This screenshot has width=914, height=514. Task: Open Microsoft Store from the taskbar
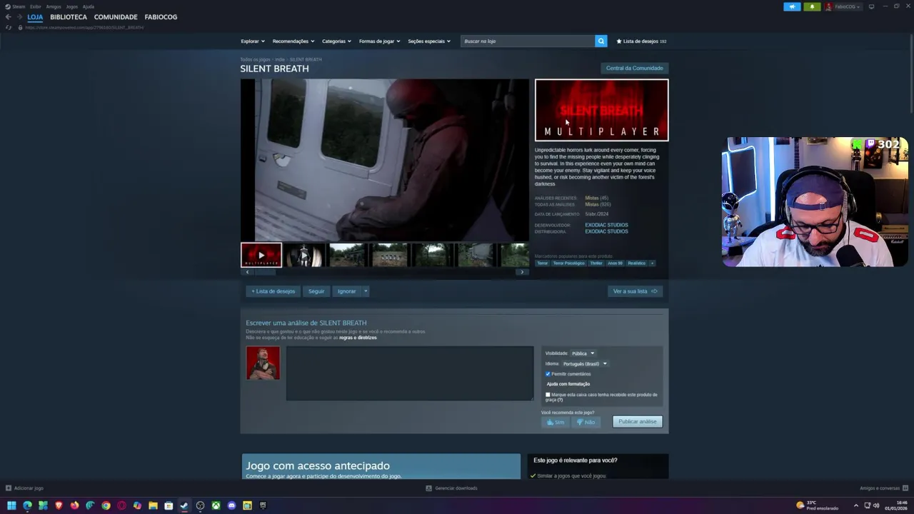[169, 505]
